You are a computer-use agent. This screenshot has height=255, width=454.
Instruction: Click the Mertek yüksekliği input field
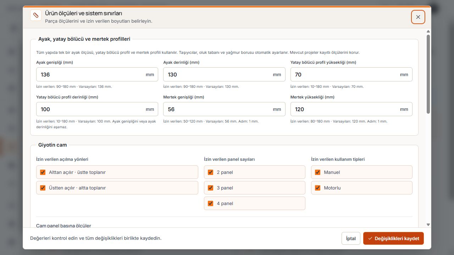click(x=351, y=109)
